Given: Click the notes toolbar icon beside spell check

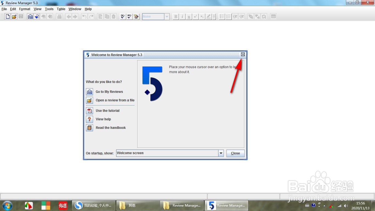Looking at the screenshot, I should tap(136, 16).
